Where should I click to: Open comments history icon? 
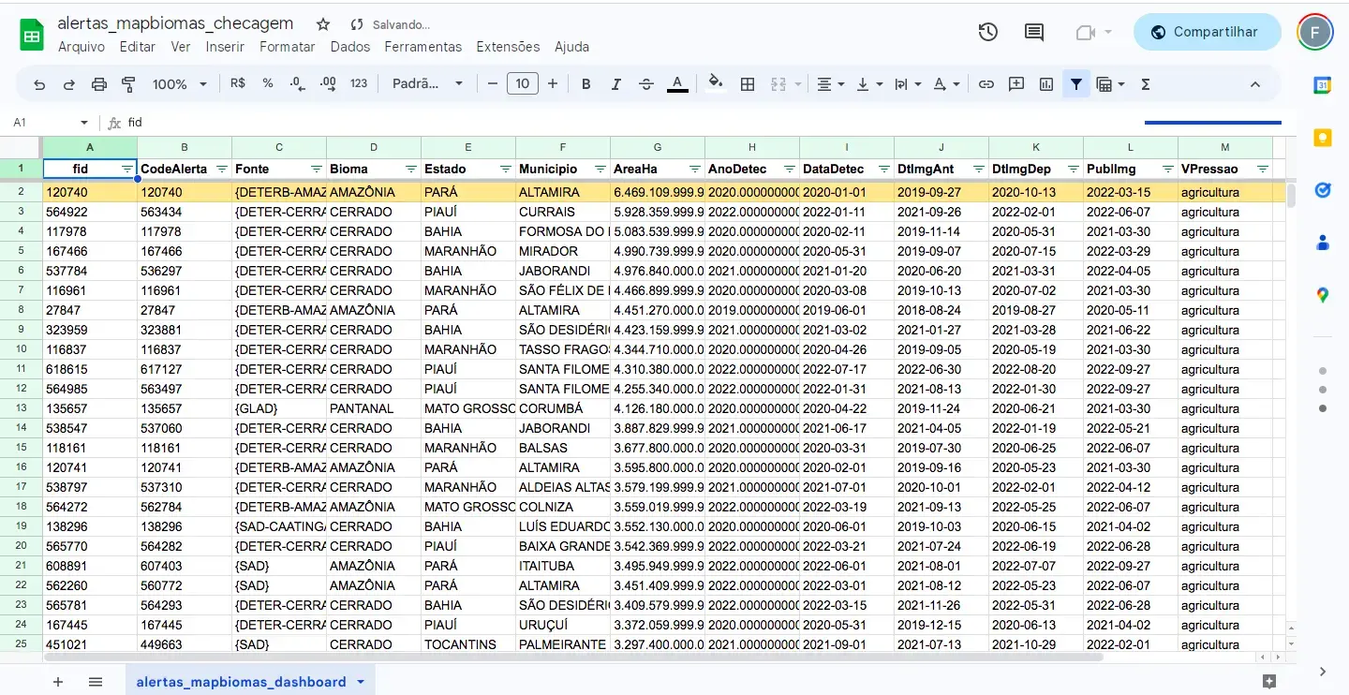pyautogui.click(x=1034, y=32)
